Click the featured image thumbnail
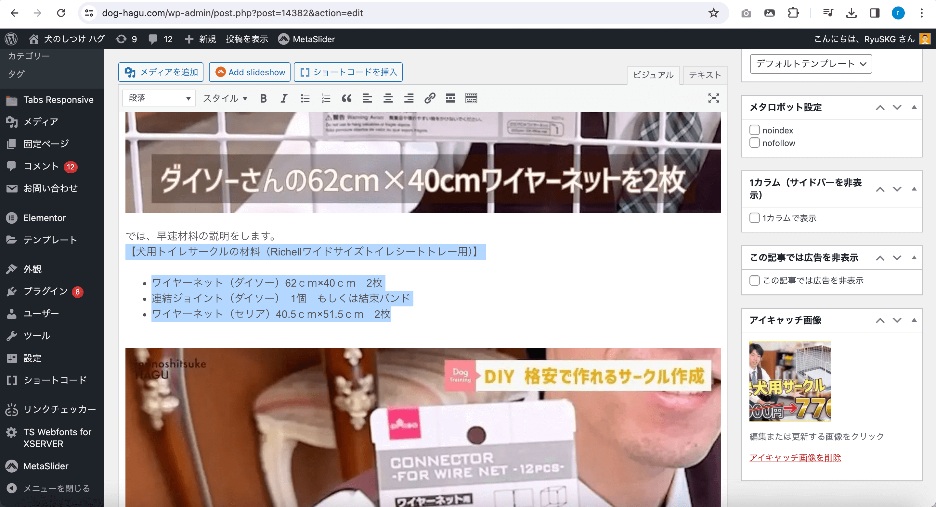Screen dimensions: 936x507 coord(789,381)
